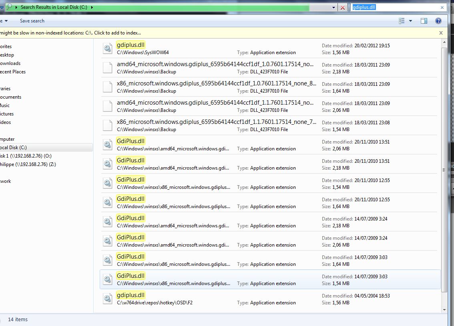Expand breadcrumb arrow after Search Results in Local Disk
Viewport: 454px width, 326px height.
pyautogui.click(x=92, y=7)
